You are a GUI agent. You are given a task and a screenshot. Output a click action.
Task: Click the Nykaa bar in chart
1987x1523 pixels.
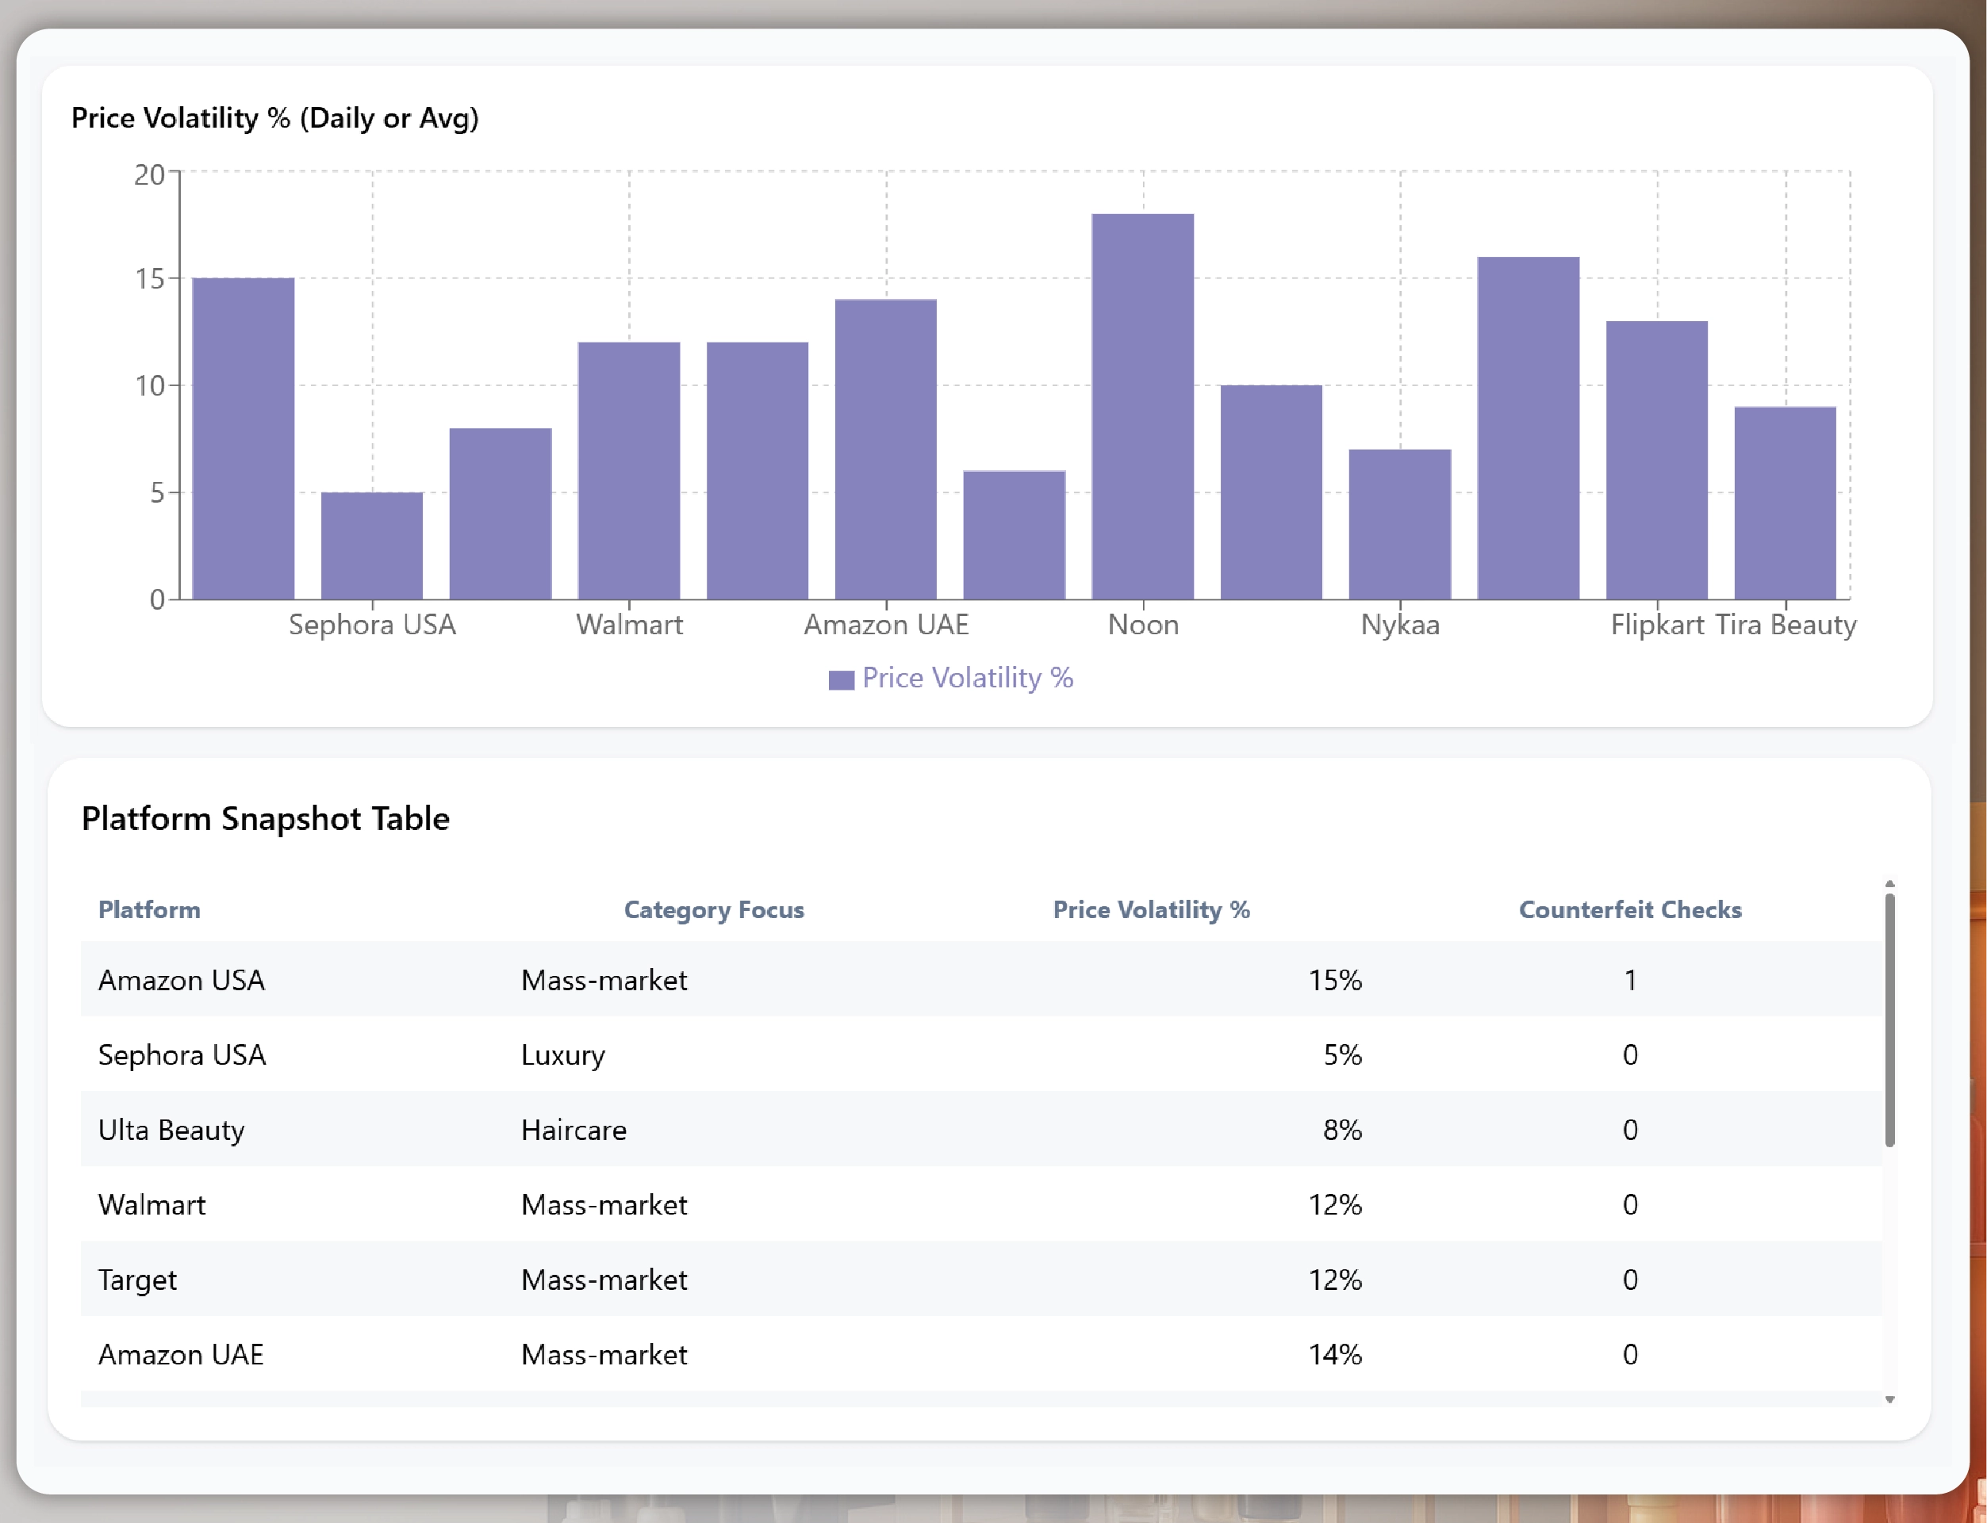tap(1399, 524)
